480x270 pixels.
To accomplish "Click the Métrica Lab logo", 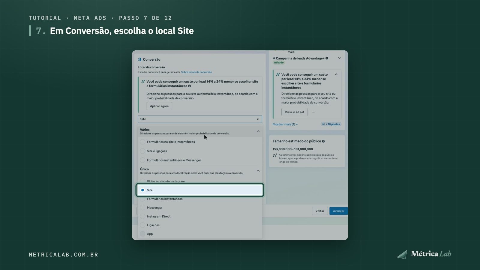I will (424, 254).
